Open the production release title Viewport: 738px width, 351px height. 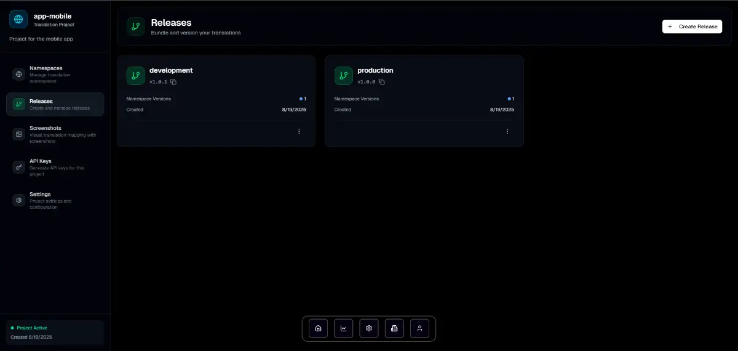(375, 70)
